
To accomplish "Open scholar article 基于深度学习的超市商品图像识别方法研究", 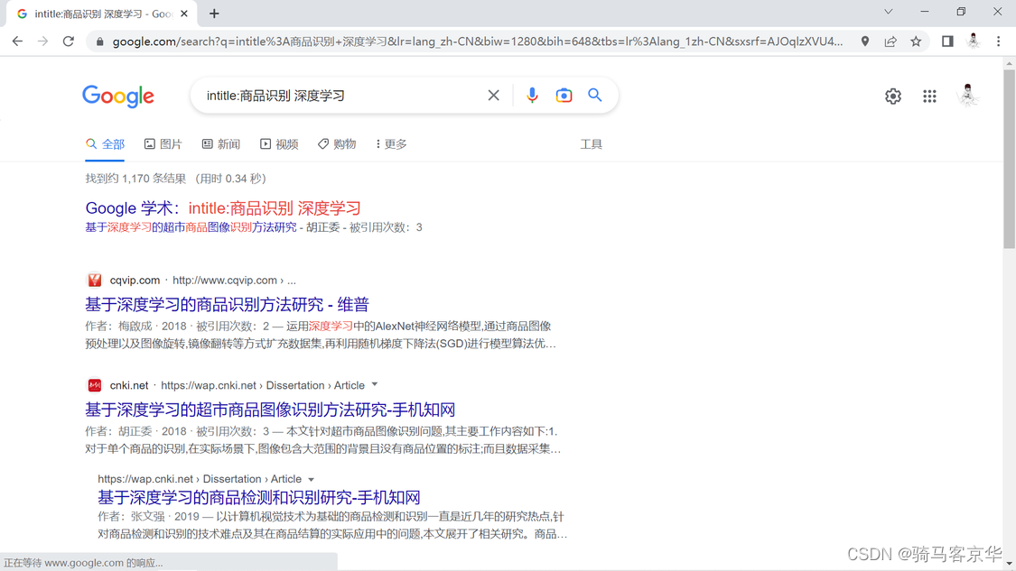I will click(191, 227).
